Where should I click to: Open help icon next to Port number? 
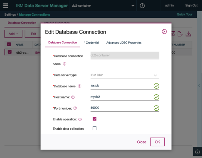[75, 108]
